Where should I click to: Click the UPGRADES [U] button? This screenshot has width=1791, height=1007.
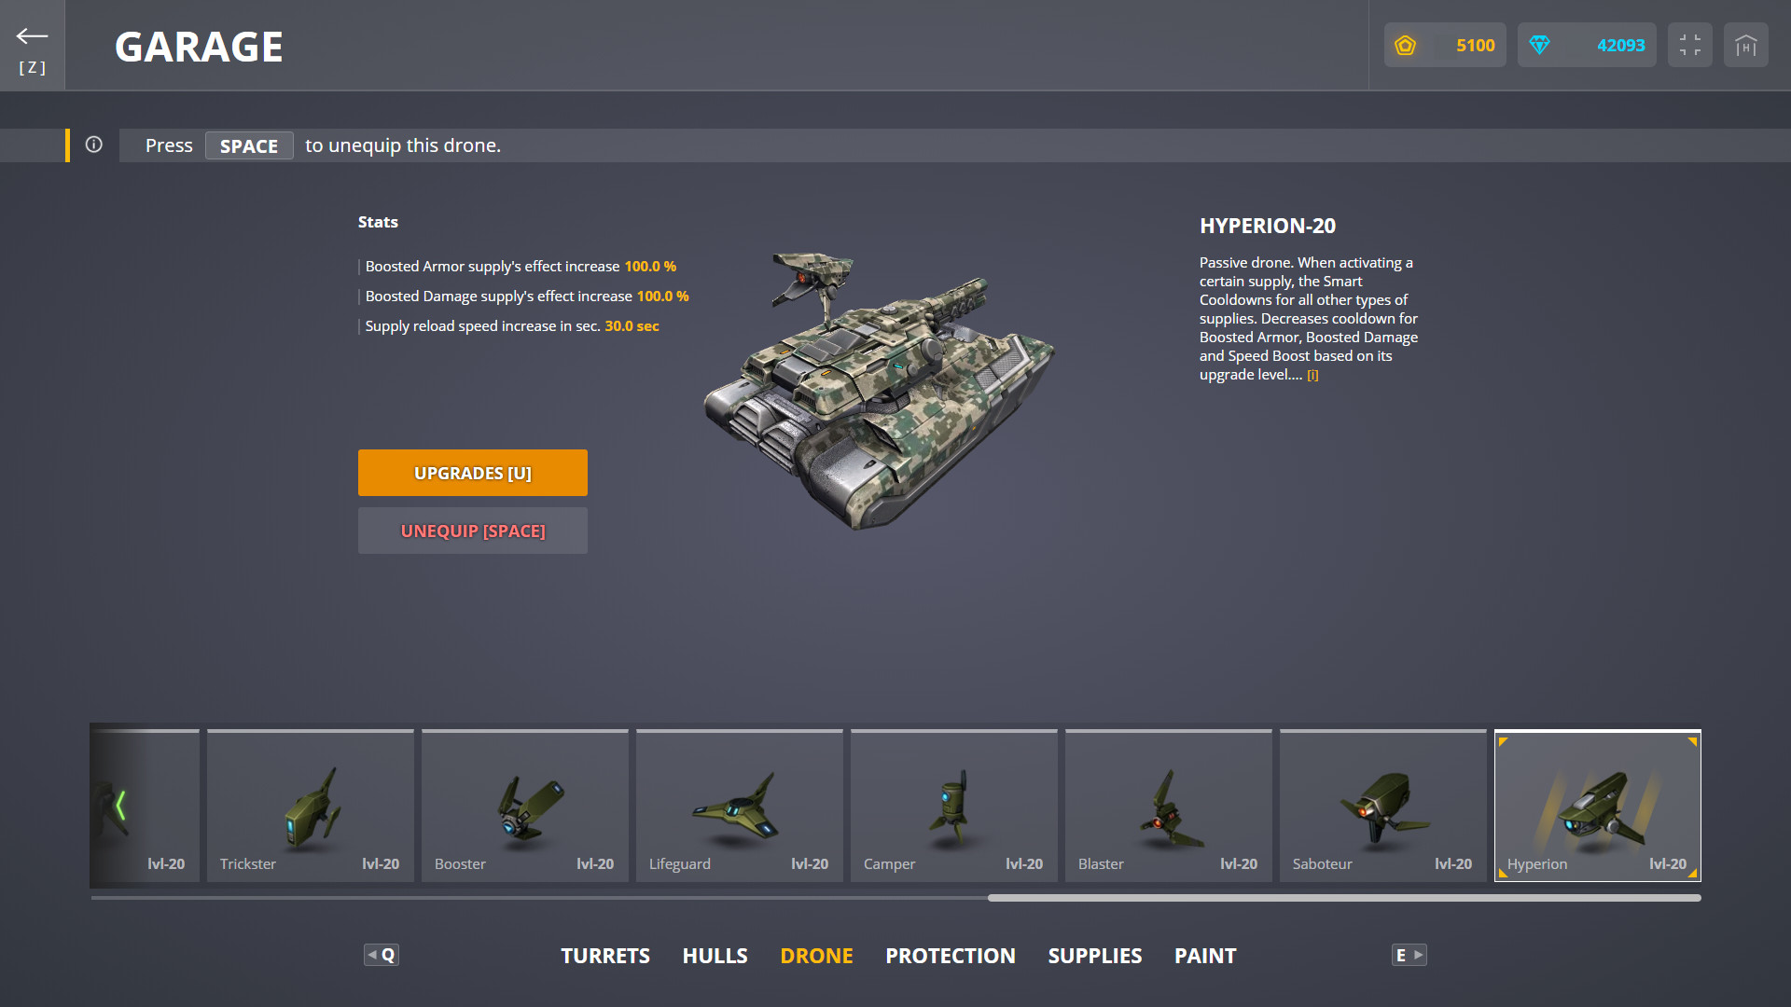pos(472,473)
